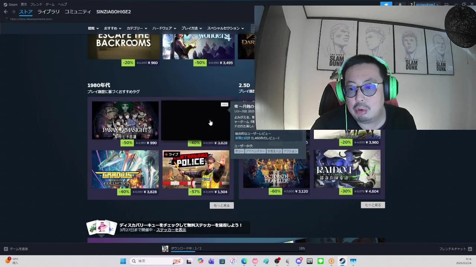Open the OBS Studio taskbar icon

(277, 261)
